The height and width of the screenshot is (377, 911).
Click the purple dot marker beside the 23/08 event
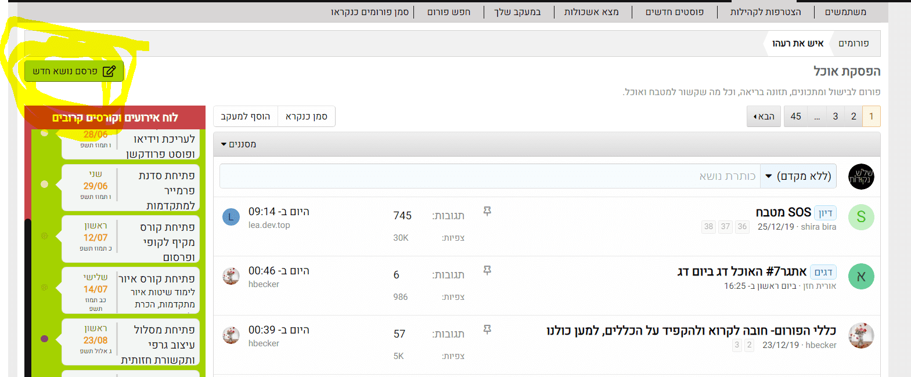45,339
